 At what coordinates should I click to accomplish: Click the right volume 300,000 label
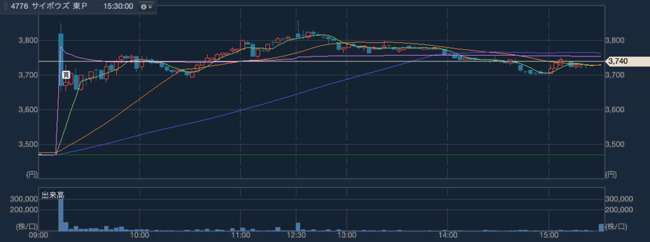click(x=620, y=200)
